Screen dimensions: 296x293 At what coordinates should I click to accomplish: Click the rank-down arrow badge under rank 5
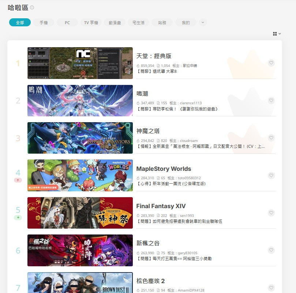(18, 218)
